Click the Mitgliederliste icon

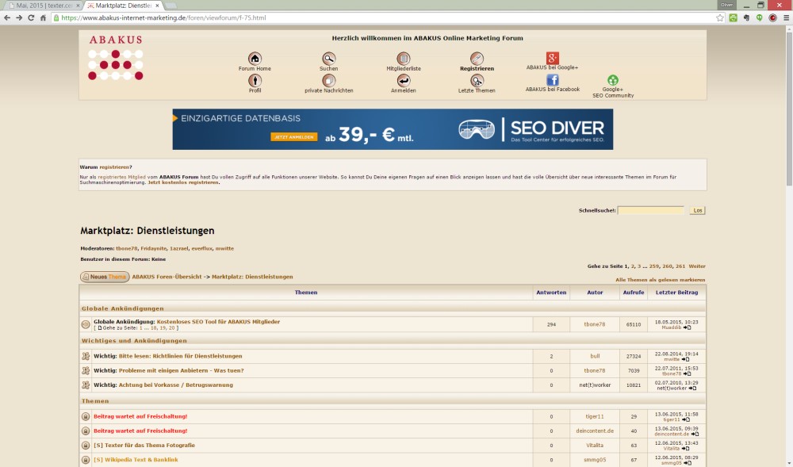404,59
